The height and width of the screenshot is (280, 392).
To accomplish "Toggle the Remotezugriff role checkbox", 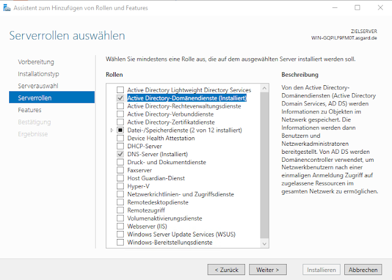I will [x=121, y=210].
